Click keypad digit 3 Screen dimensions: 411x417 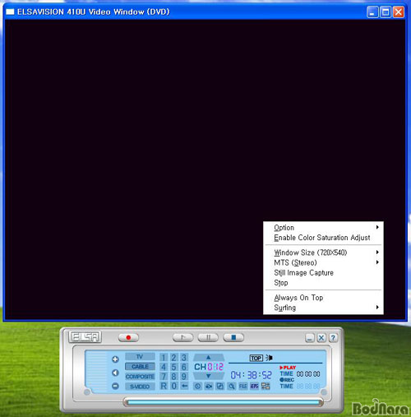(184, 358)
